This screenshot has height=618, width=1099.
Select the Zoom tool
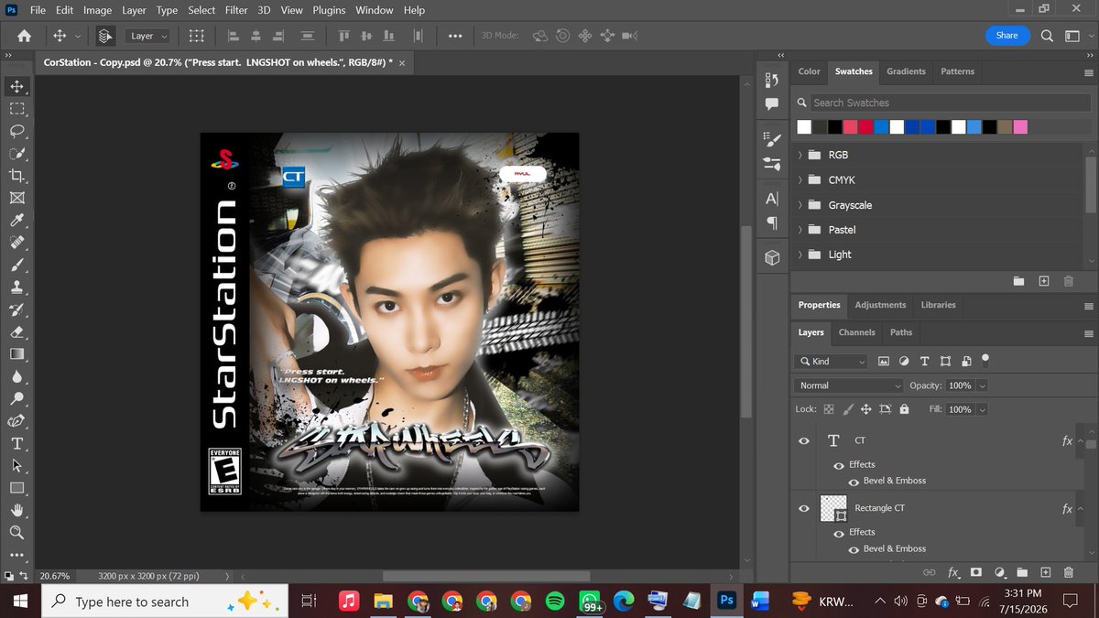(x=16, y=532)
